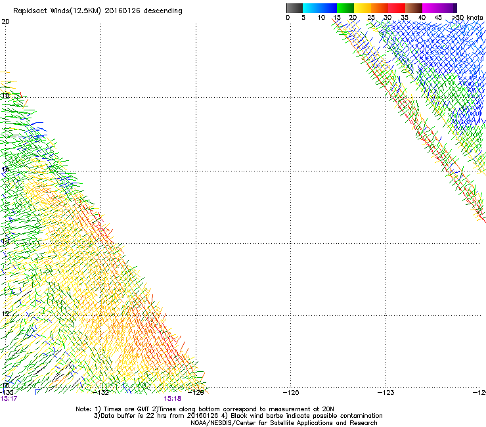The height and width of the screenshot is (427, 486).
Task: Click the latitude label '12'
Action: pyautogui.click(x=5, y=314)
